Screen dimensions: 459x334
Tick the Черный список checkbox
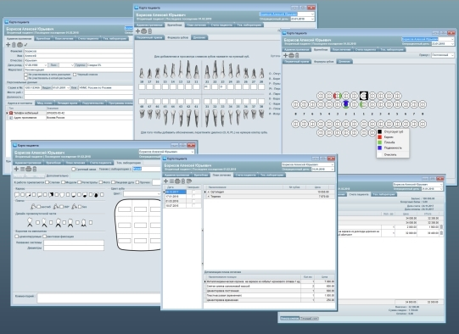click(x=75, y=75)
